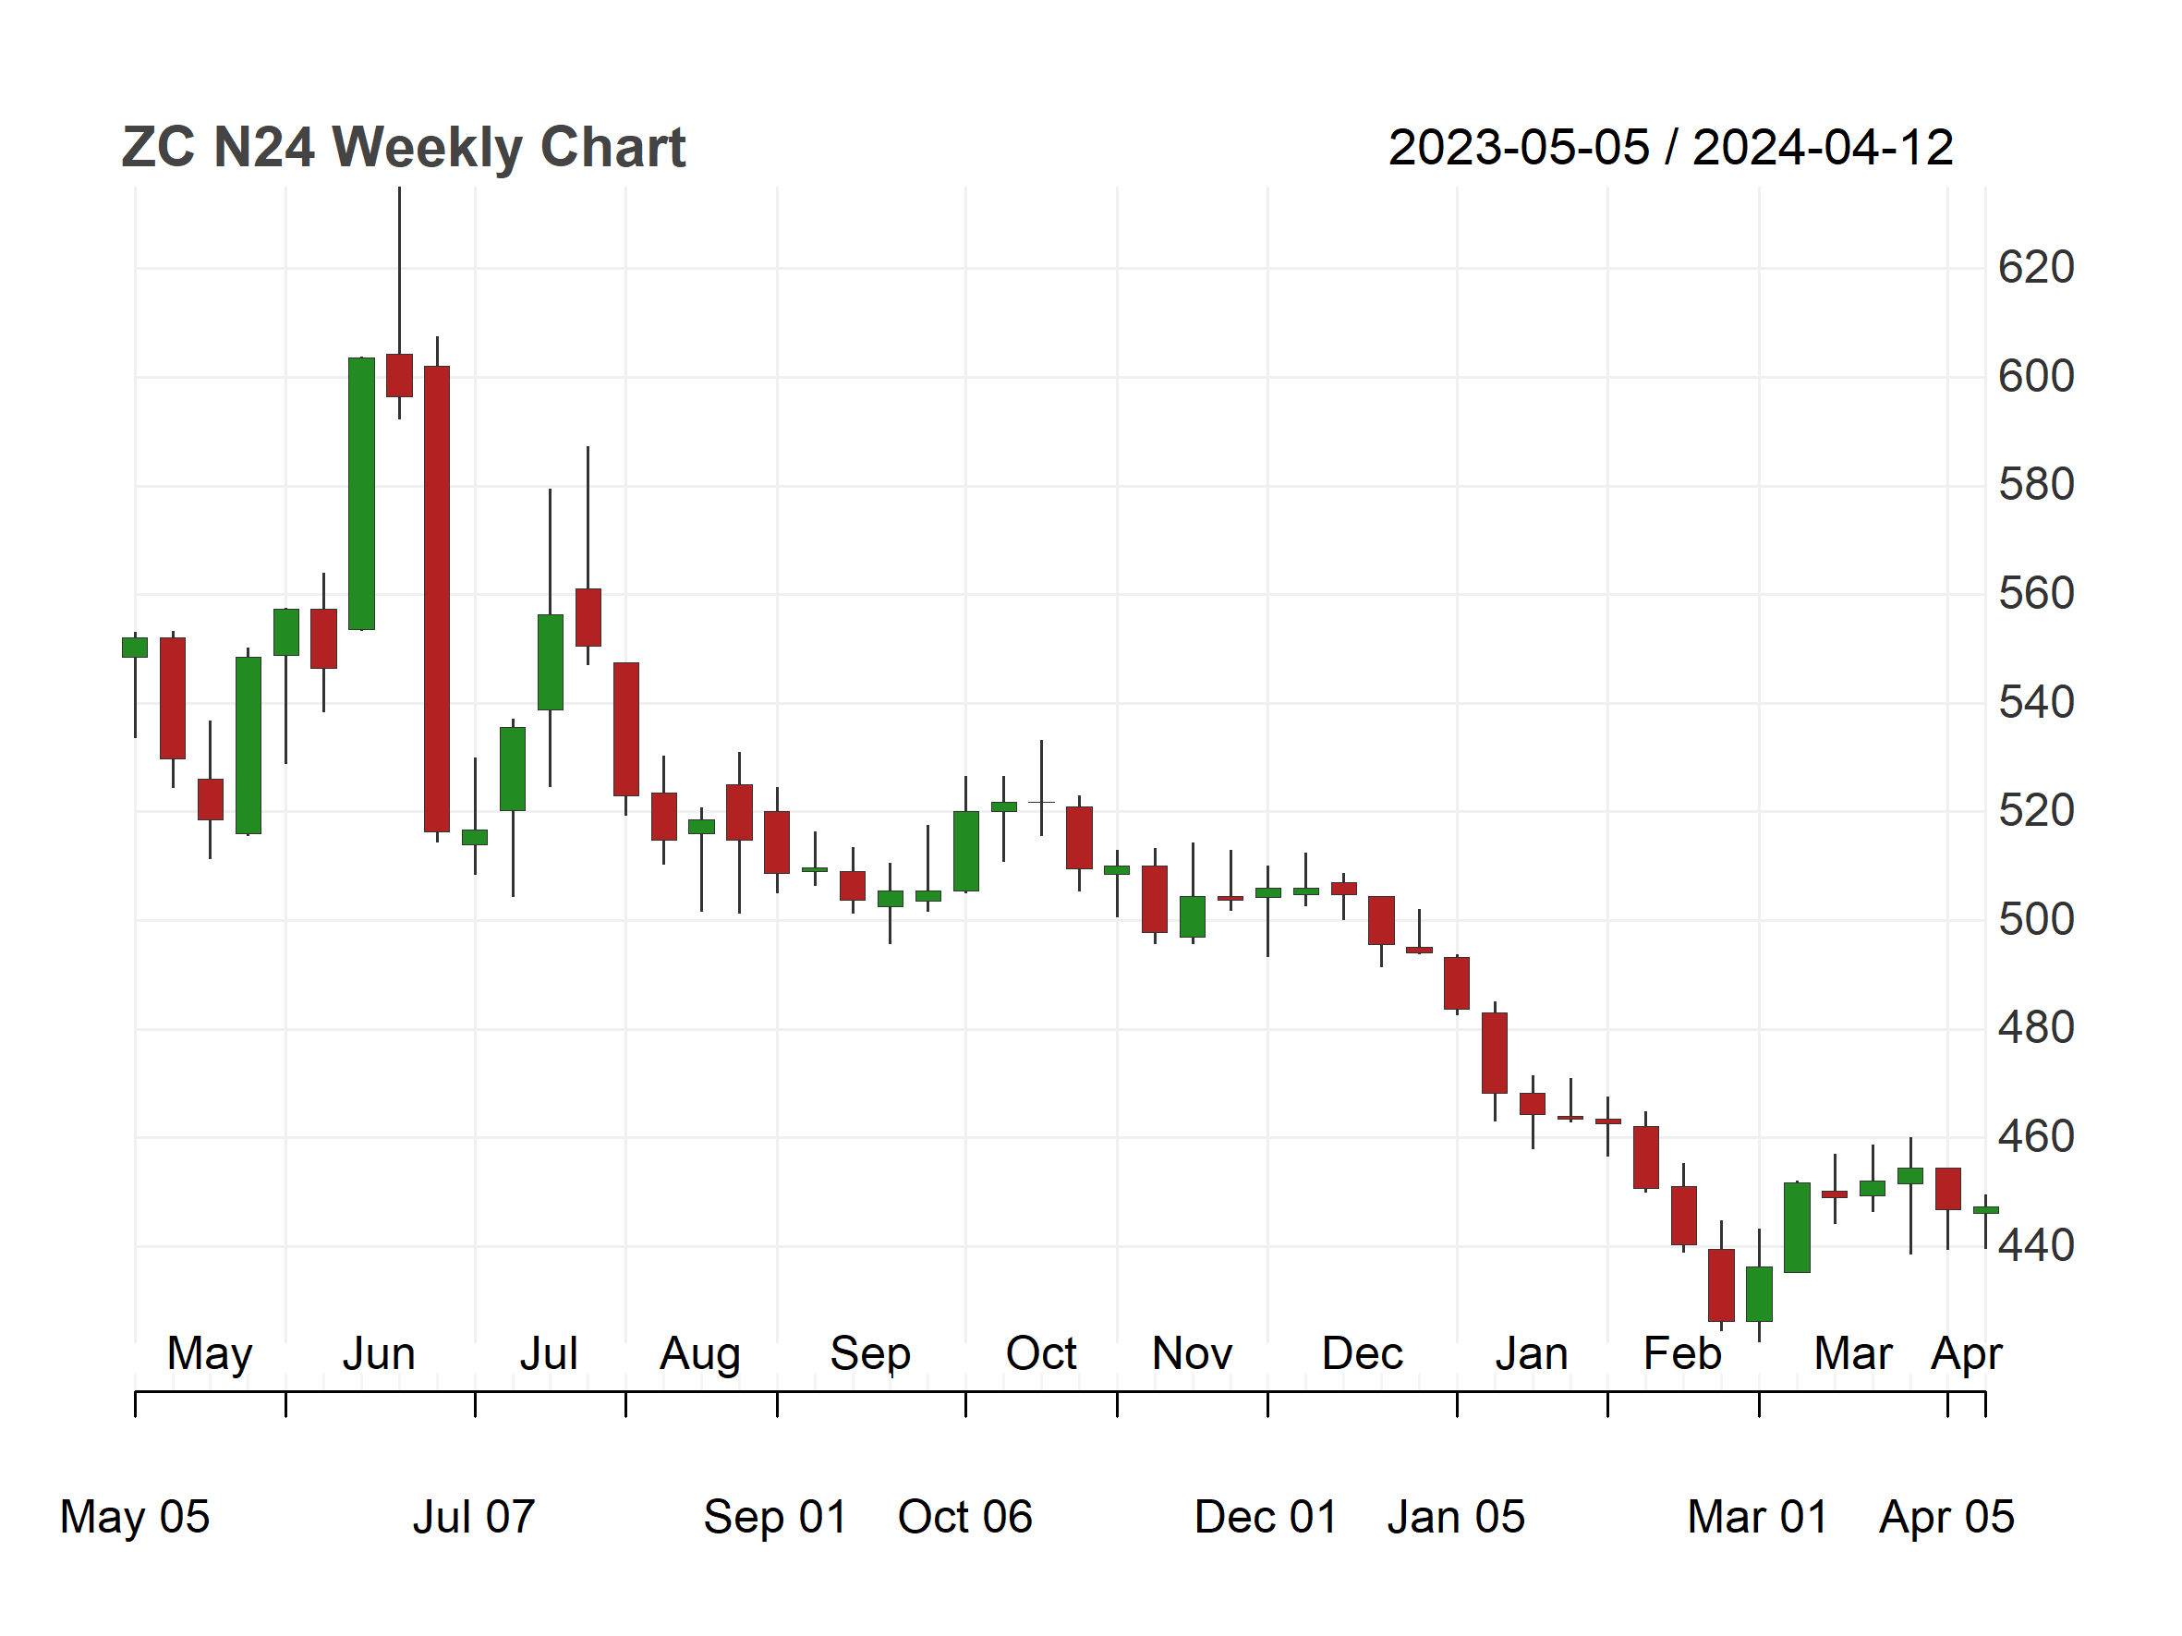
Task: Select the 500 price axis label
Action: click(2036, 920)
